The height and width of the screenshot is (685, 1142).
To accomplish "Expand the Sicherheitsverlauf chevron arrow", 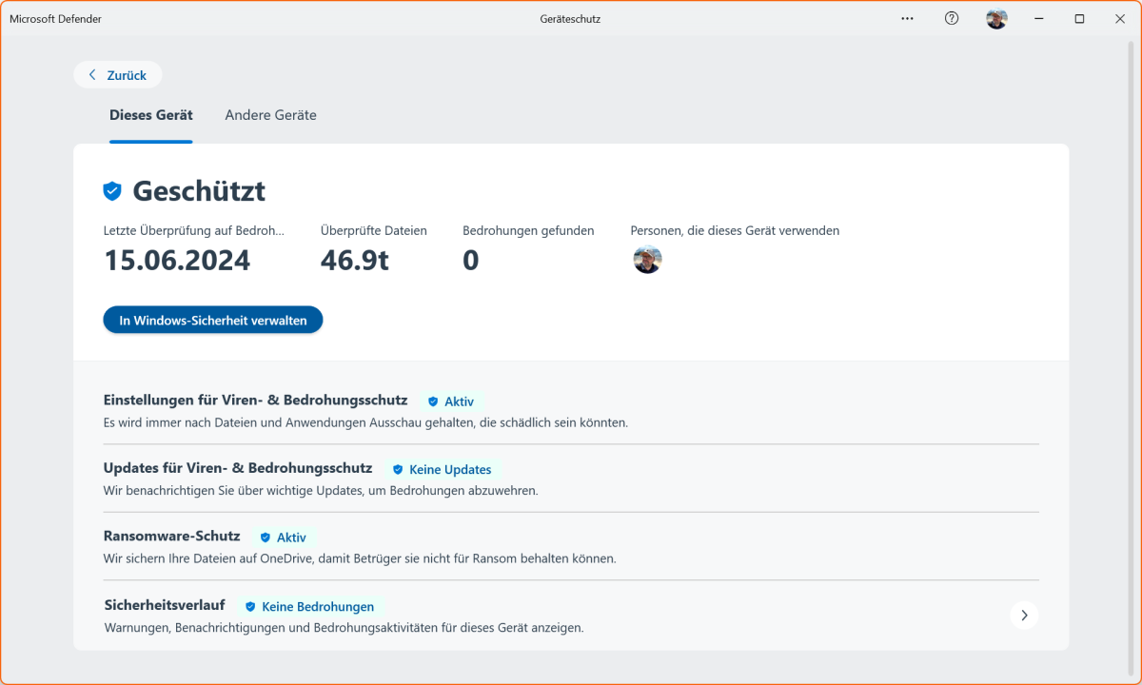I will click(x=1024, y=616).
